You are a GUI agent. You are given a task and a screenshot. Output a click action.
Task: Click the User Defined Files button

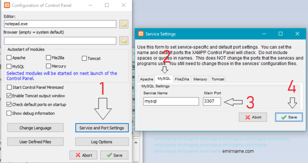point(35,141)
